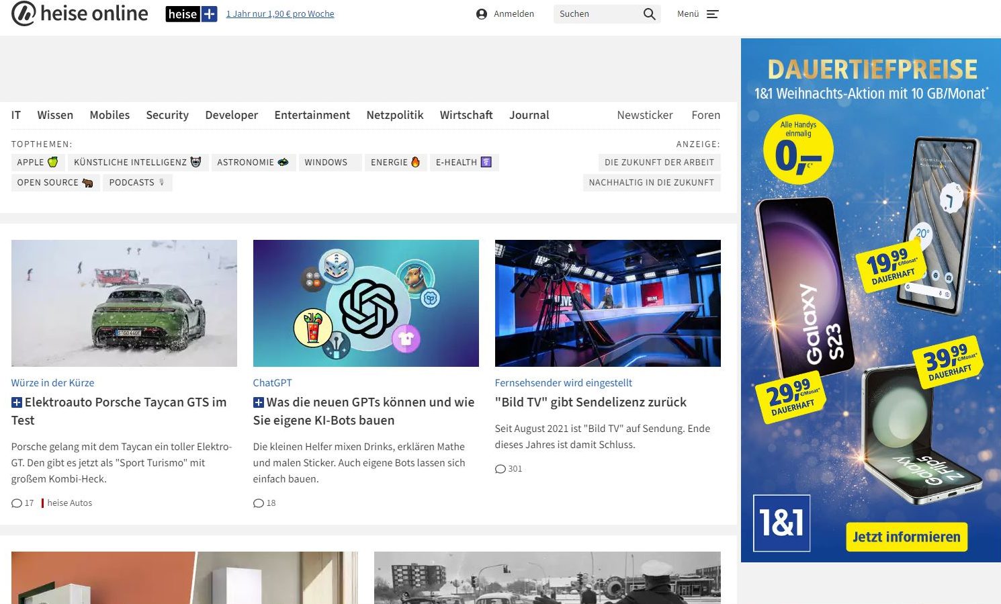Click comment bubble icon on Porsche article
The width and height of the screenshot is (1001, 604).
pos(17,503)
